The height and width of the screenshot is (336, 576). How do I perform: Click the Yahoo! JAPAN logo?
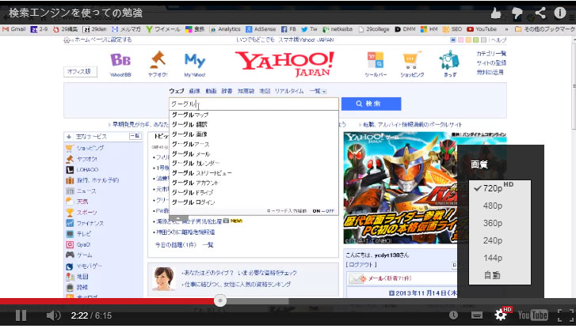point(284,64)
